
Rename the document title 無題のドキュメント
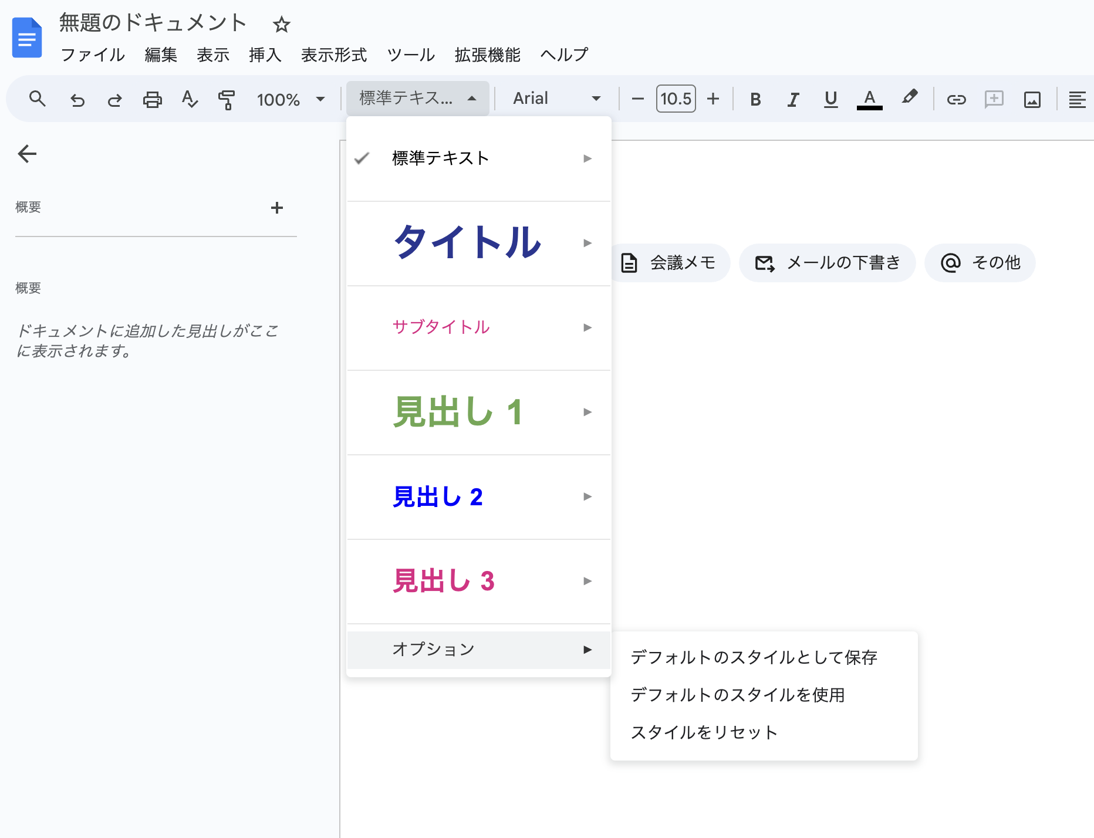point(153,23)
